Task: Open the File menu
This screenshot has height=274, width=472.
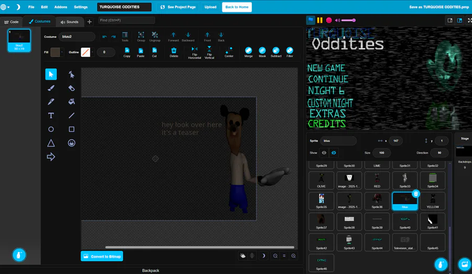Action: click(31, 7)
